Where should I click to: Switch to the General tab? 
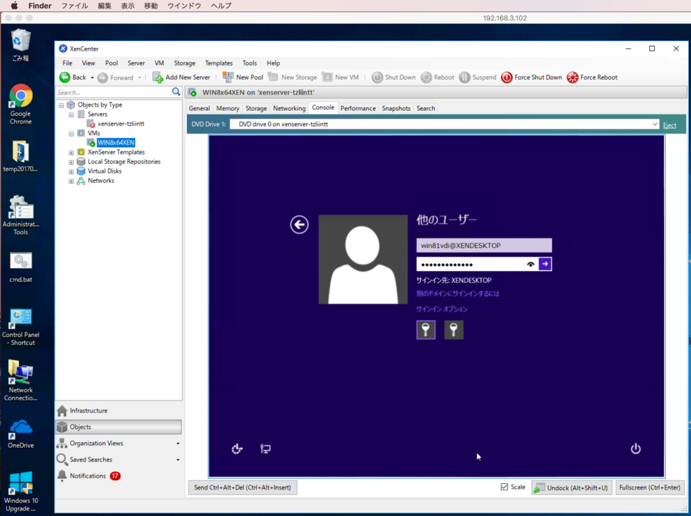point(199,108)
